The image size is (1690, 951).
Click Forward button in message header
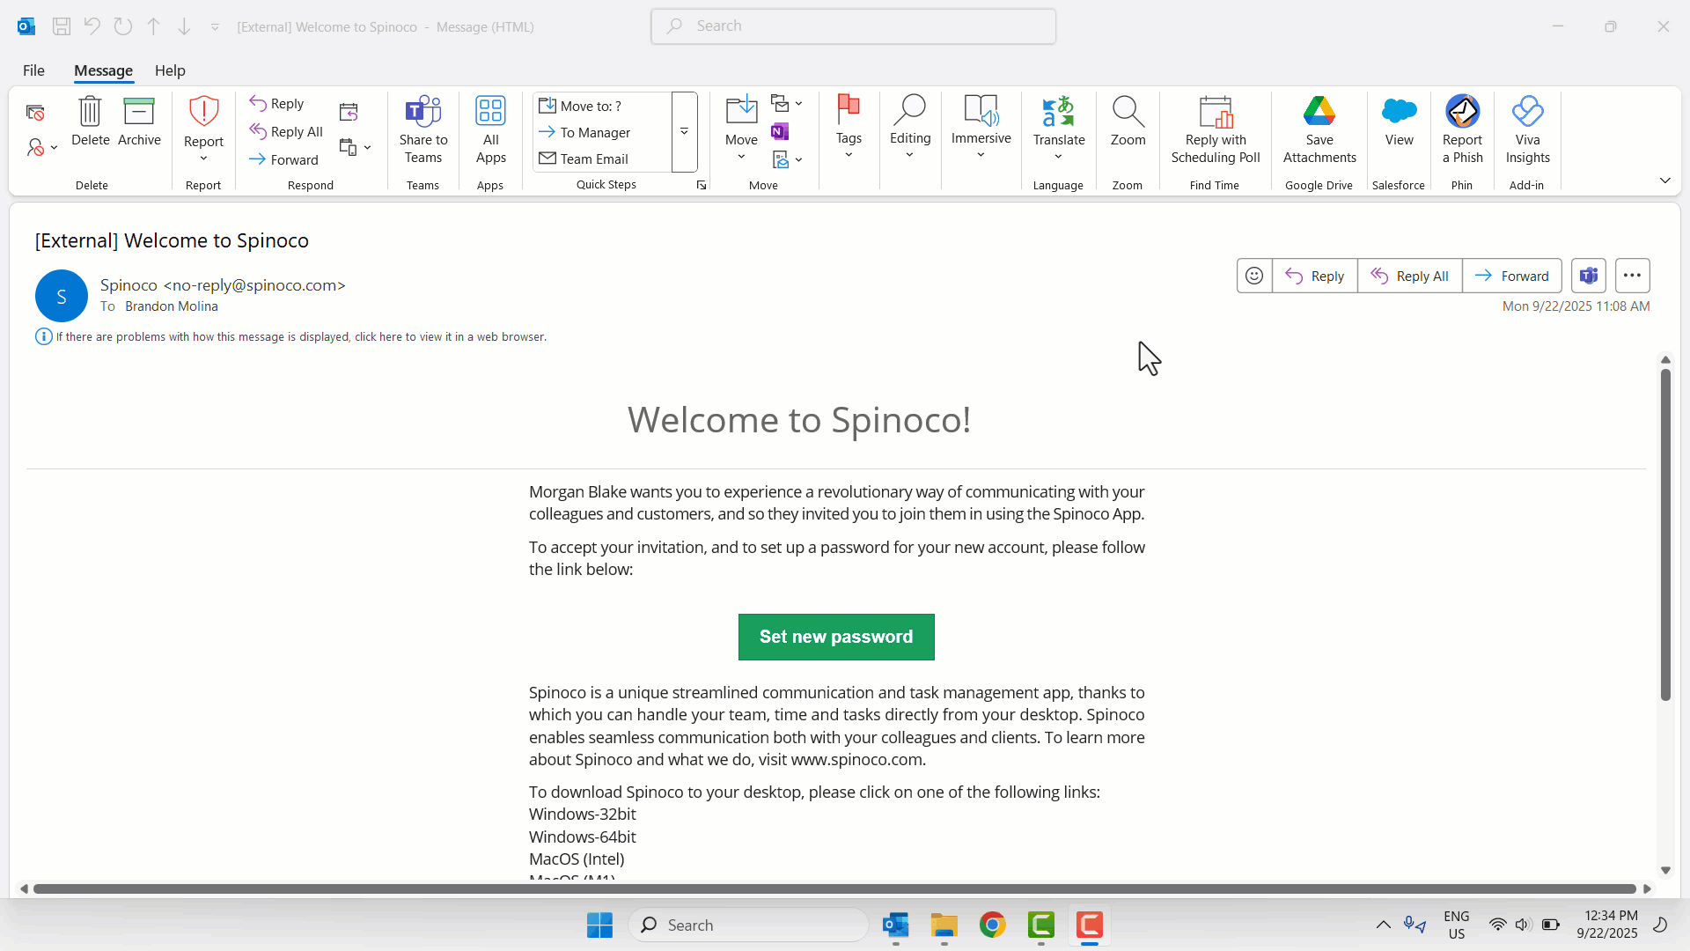pyautogui.click(x=1511, y=276)
